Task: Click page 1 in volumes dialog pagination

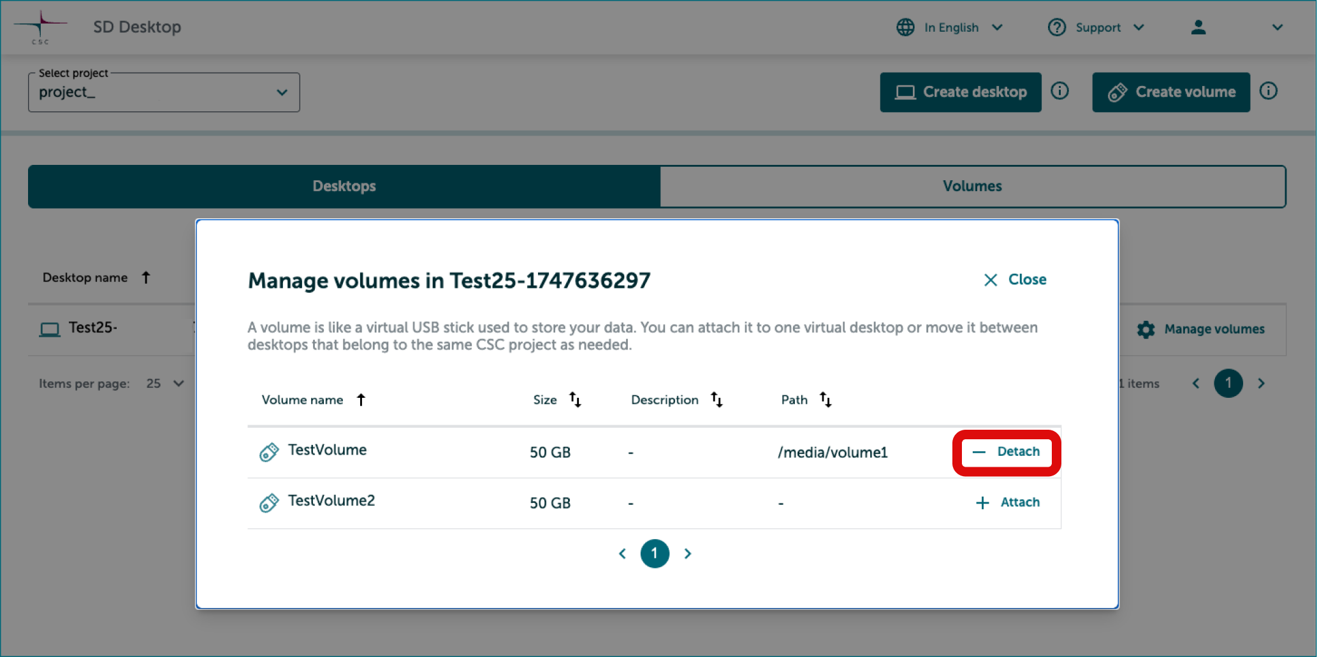Action: pyautogui.click(x=655, y=554)
